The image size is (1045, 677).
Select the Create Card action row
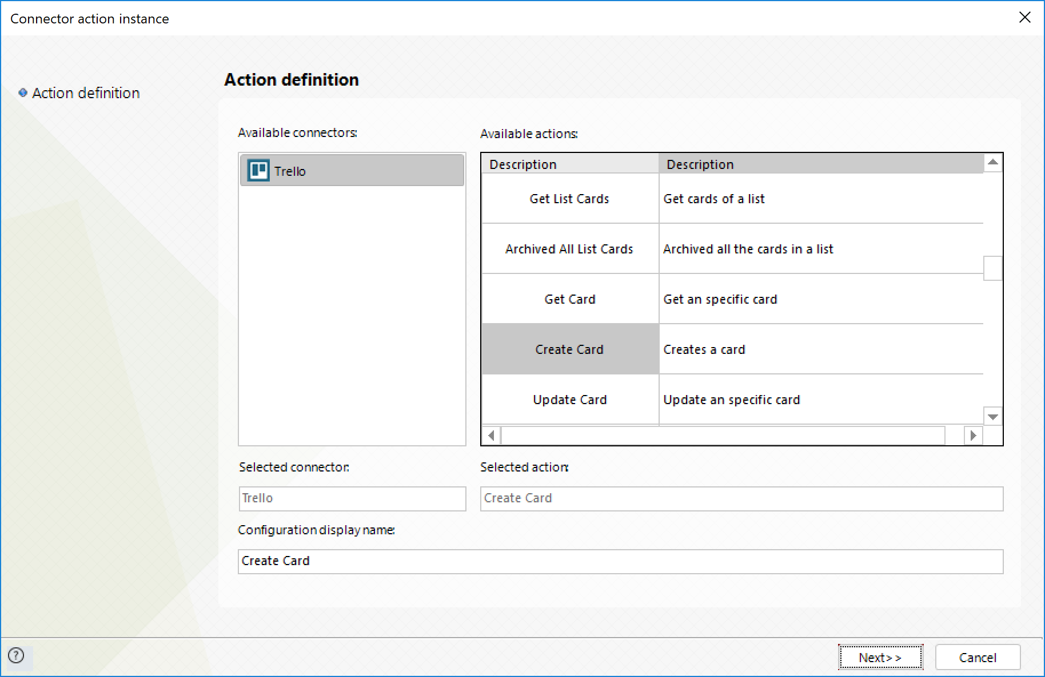click(x=570, y=349)
